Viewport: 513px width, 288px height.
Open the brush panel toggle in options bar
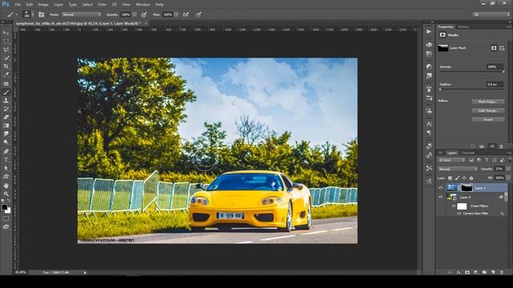pyautogui.click(x=41, y=14)
